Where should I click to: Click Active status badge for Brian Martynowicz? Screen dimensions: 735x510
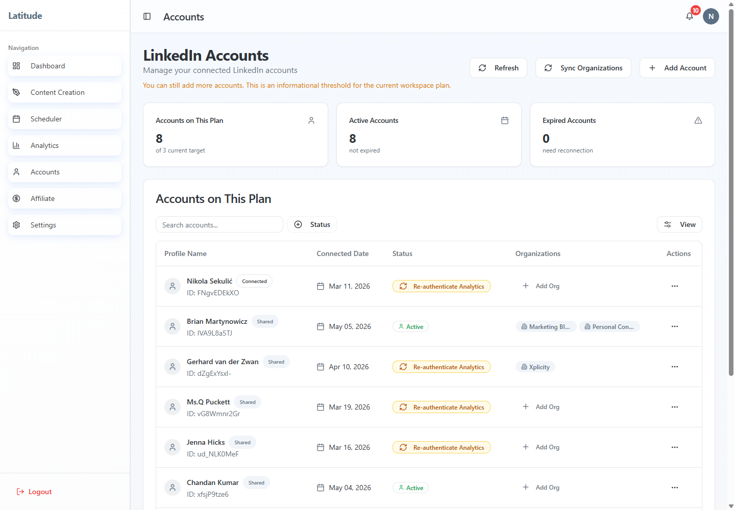point(410,326)
